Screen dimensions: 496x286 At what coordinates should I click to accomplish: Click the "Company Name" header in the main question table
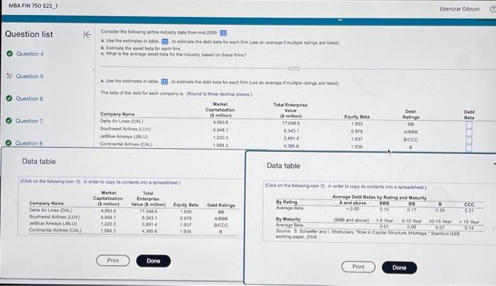pyautogui.click(x=118, y=114)
